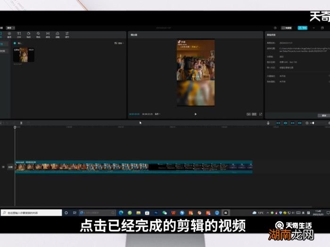Image resolution: width=330 pixels, height=247 pixels.
Task: Open Microsoft Edge from the taskbar
Action: pyautogui.click(x=121, y=213)
